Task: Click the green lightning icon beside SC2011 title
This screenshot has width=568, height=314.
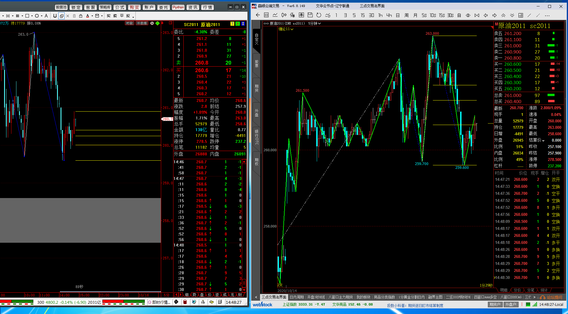Action: (238, 24)
